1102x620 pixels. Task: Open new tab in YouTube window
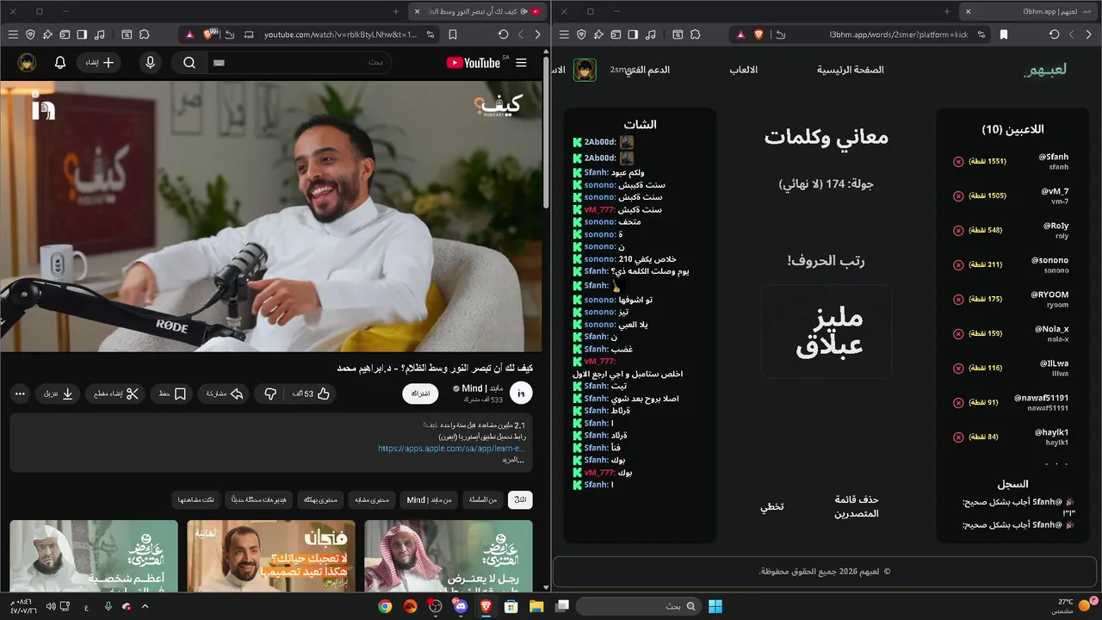coord(396,11)
